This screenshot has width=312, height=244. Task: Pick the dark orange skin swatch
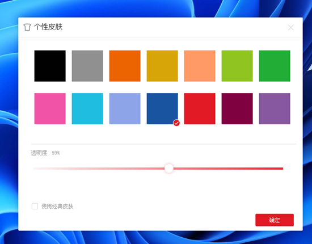click(125, 66)
